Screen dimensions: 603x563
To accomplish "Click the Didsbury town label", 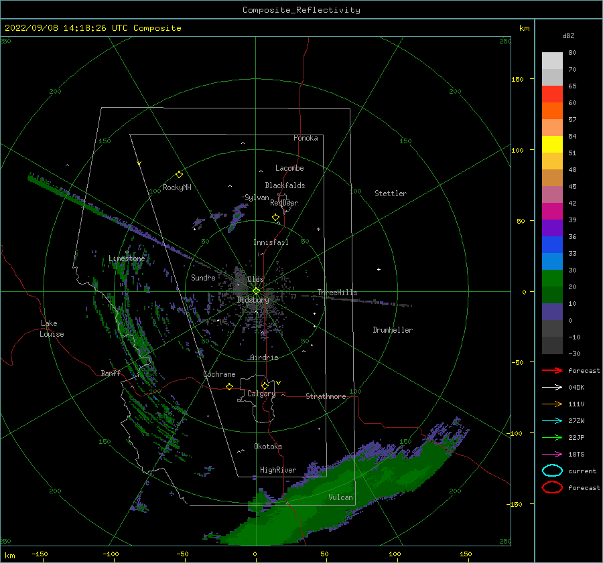I will (253, 300).
